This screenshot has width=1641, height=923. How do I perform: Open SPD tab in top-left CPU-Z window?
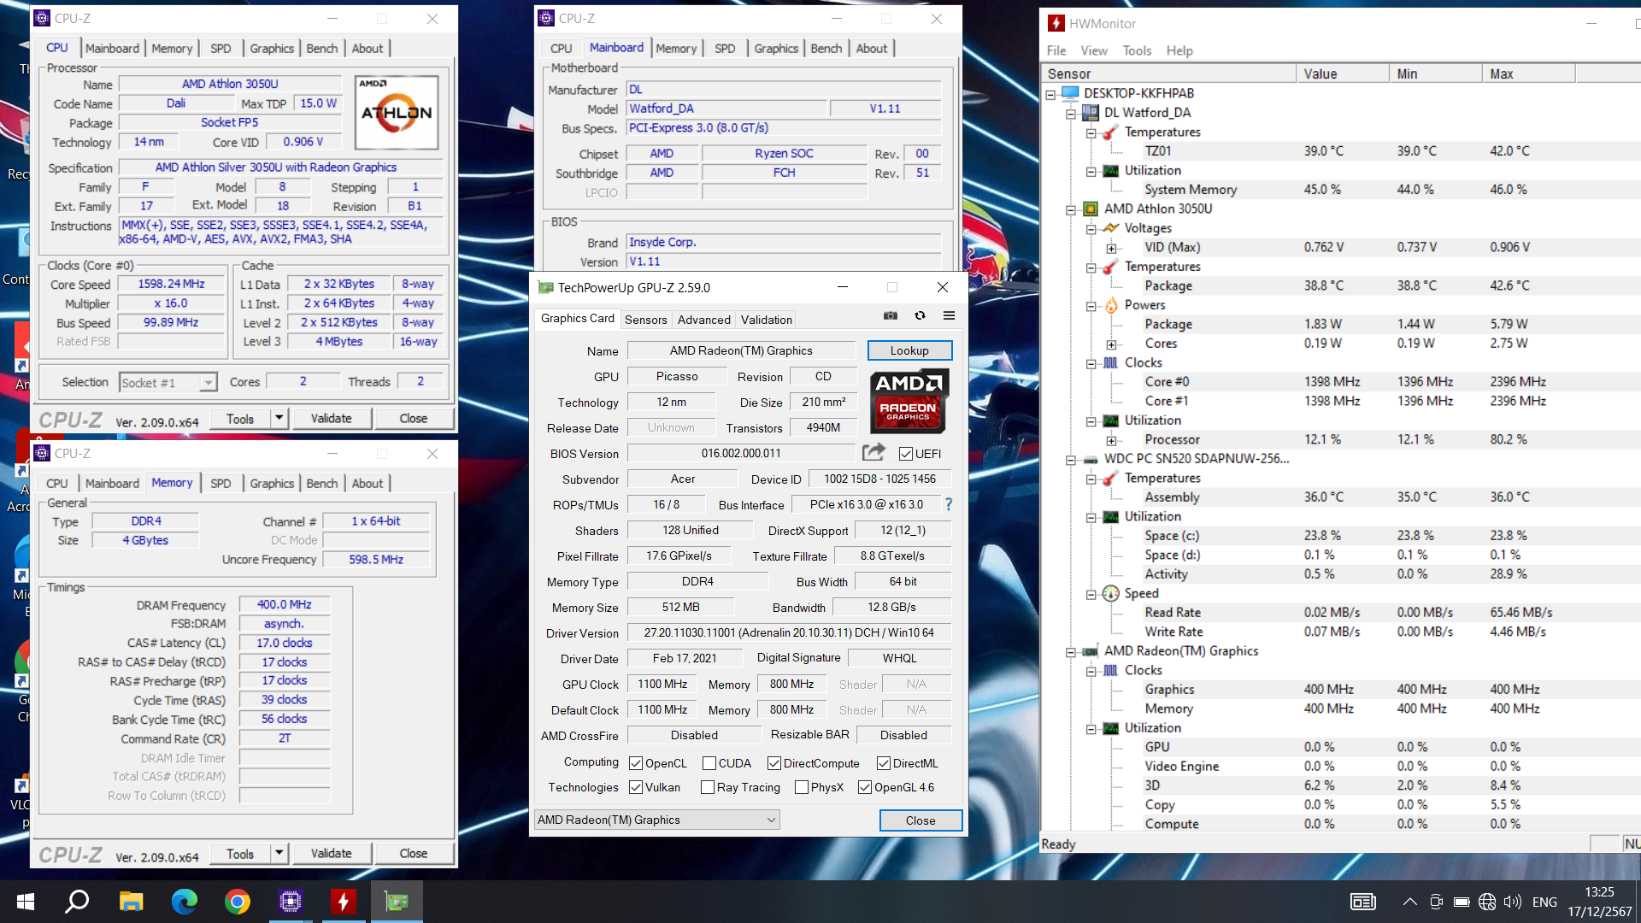tap(221, 49)
